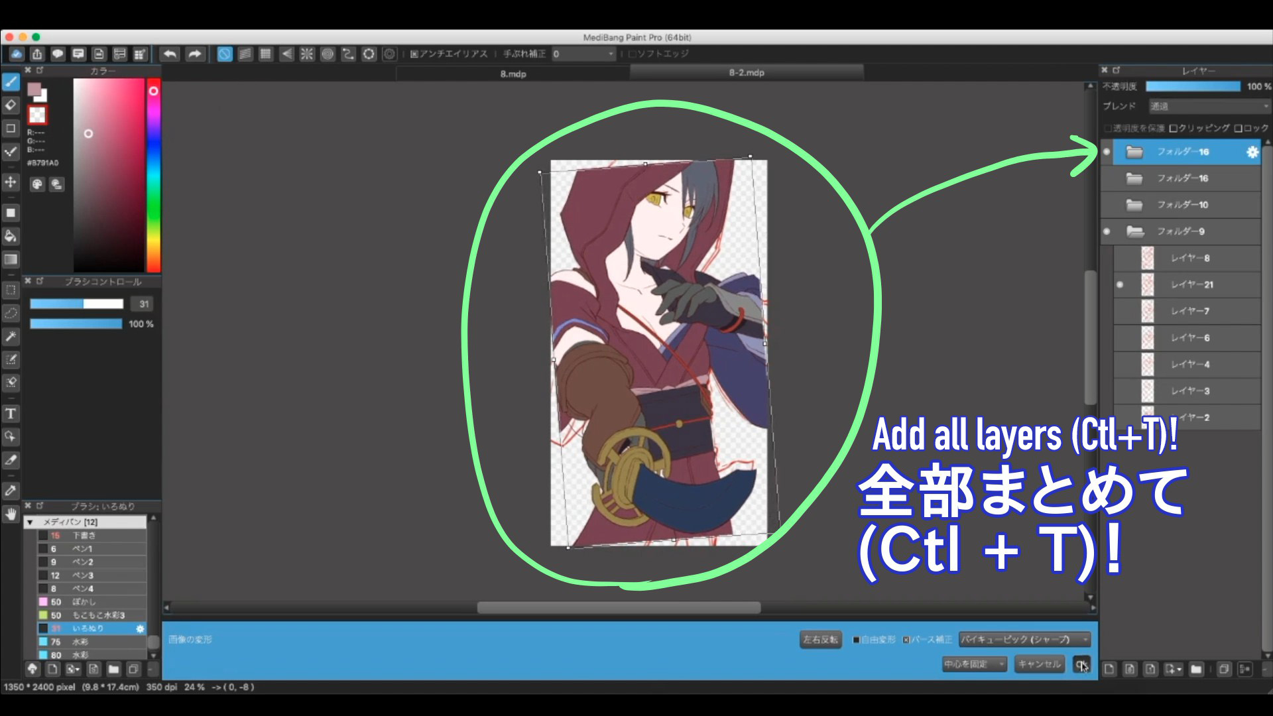Image resolution: width=1273 pixels, height=716 pixels.
Task: Click the Undo arrow in the top toolbar
Action: [170, 54]
